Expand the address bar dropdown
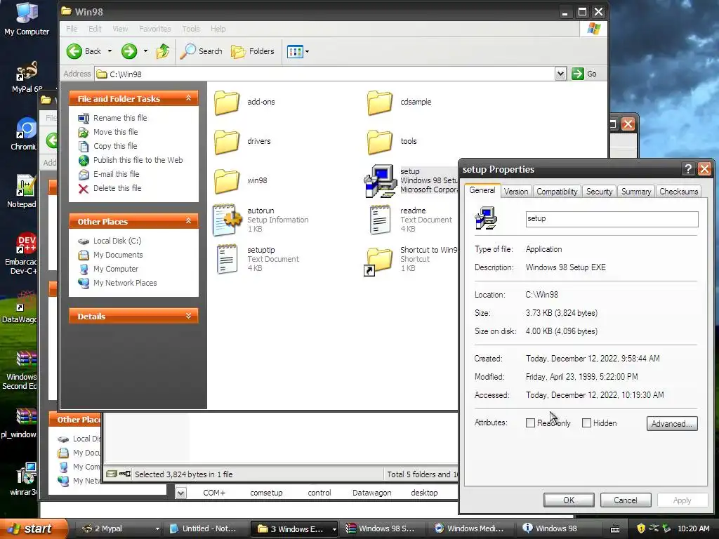This screenshot has width=719, height=539. pyautogui.click(x=560, y=74)
